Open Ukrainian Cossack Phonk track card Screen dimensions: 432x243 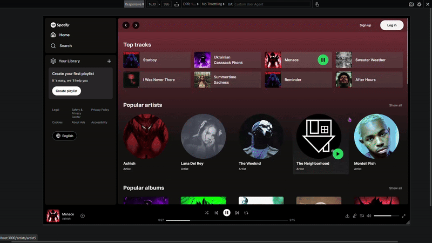click(227, 60)
